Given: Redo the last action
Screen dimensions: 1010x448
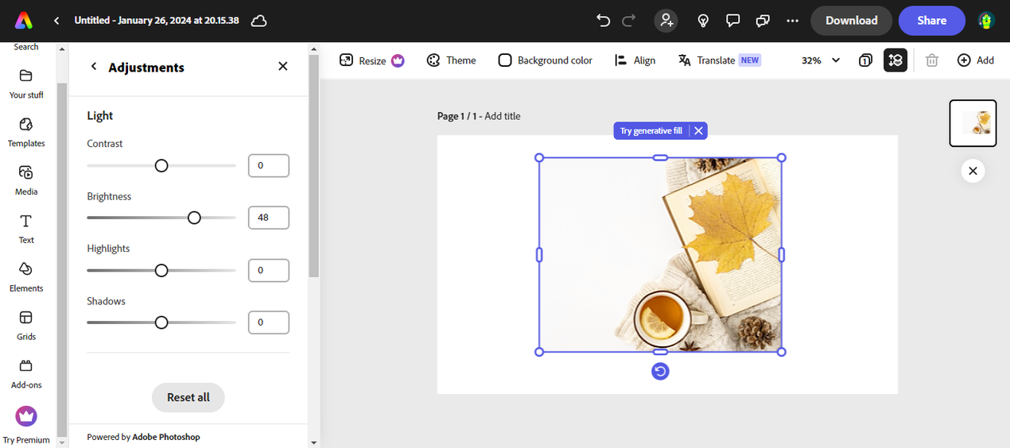Looking at the screenshot, I should (x=629, y=21).
